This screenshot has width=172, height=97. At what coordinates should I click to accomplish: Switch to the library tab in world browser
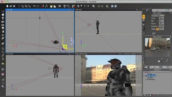(161, 67)
